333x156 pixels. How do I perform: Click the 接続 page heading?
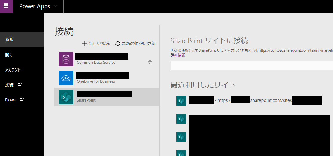click(x=64, y=32)
